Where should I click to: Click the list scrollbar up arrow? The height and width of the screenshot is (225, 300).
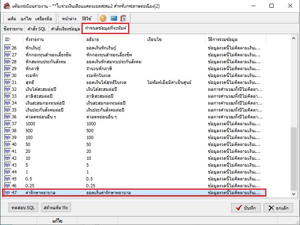point(294,38)
